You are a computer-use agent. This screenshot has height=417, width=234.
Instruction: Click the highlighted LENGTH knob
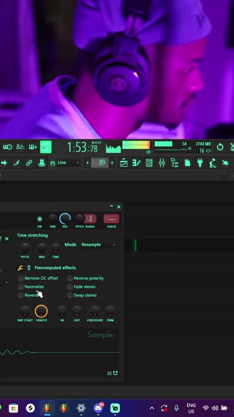pos(41,311)
